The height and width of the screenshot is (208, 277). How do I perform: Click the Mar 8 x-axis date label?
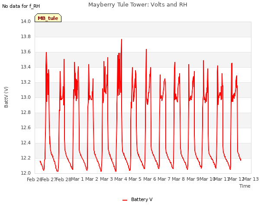coord(178,179)
